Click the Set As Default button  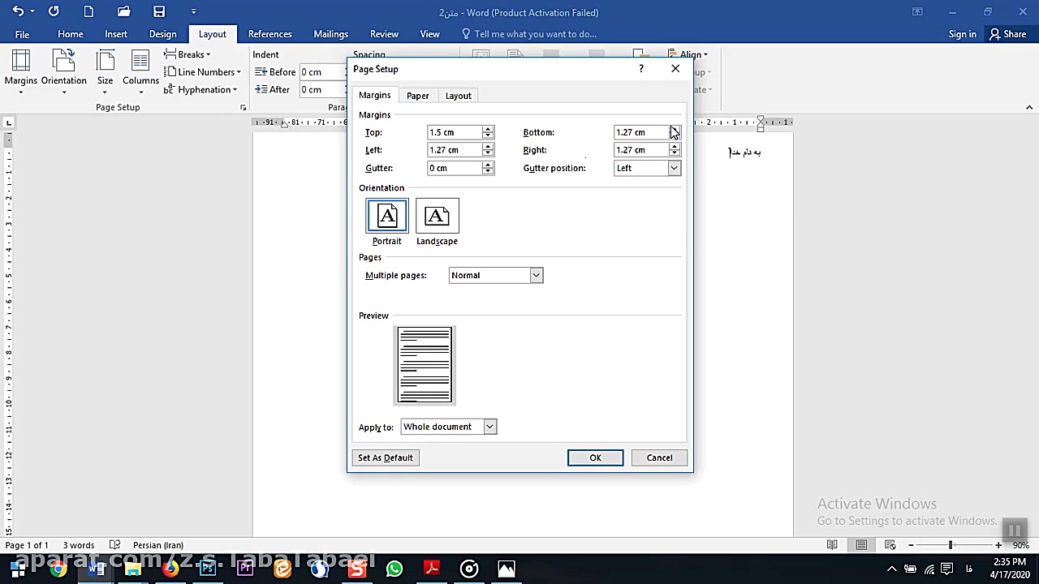[x=385, y=457]
